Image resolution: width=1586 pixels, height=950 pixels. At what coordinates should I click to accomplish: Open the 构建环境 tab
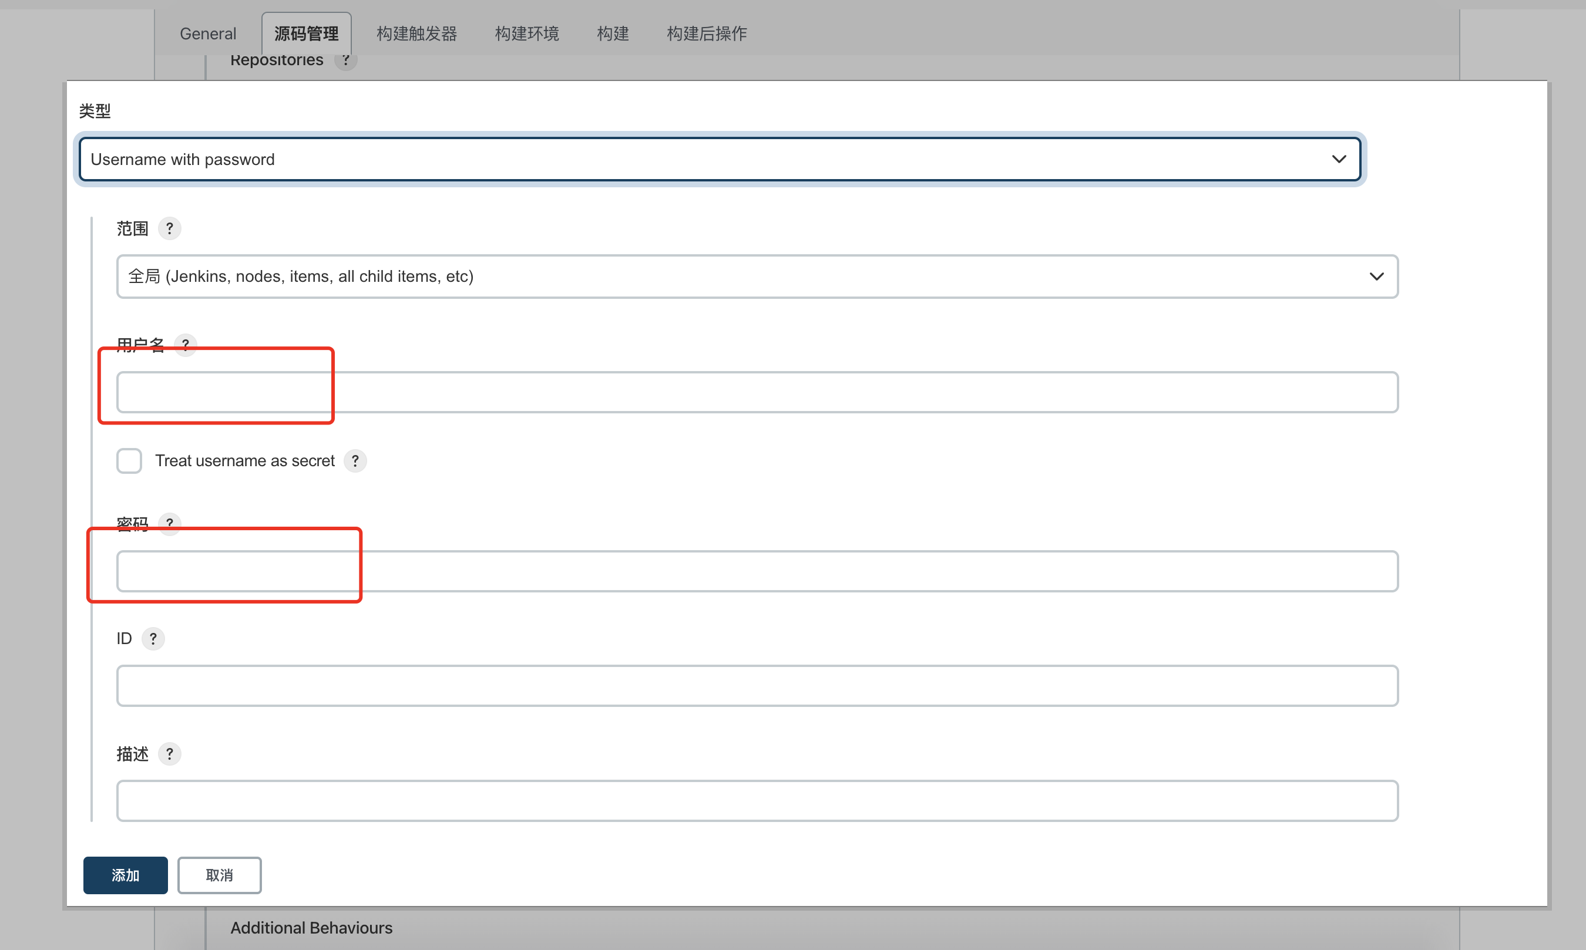click(526, 33)
